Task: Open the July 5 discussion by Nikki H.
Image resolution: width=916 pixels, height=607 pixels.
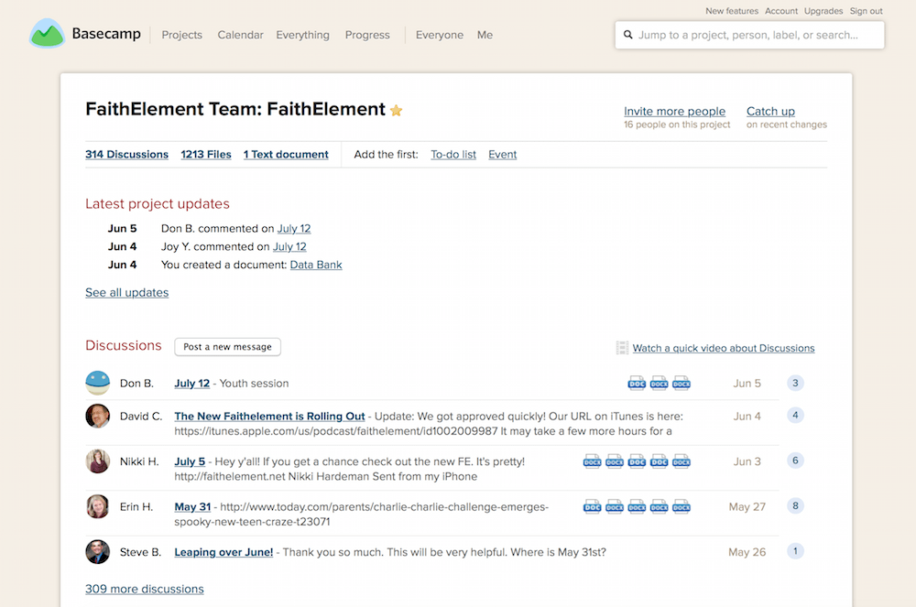Action: coord(190,461)
